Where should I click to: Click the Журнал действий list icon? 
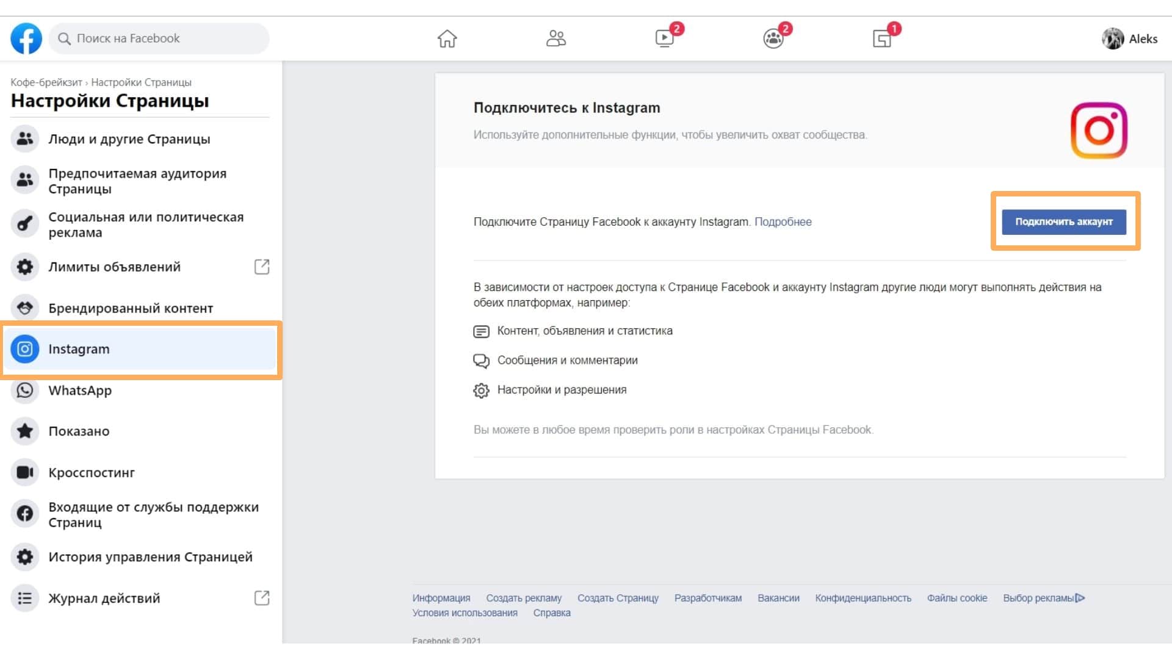click(25, 598)
